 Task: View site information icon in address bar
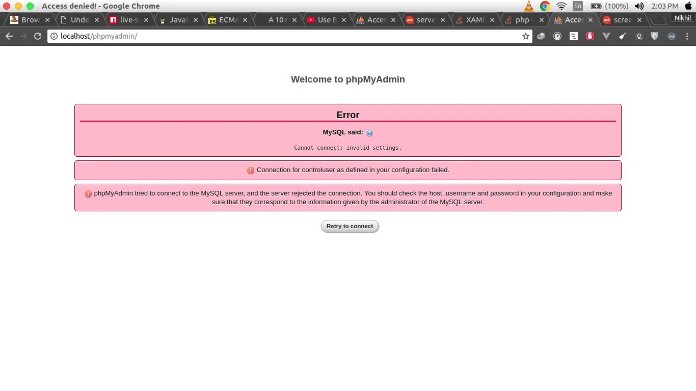[x=54, y=36]
